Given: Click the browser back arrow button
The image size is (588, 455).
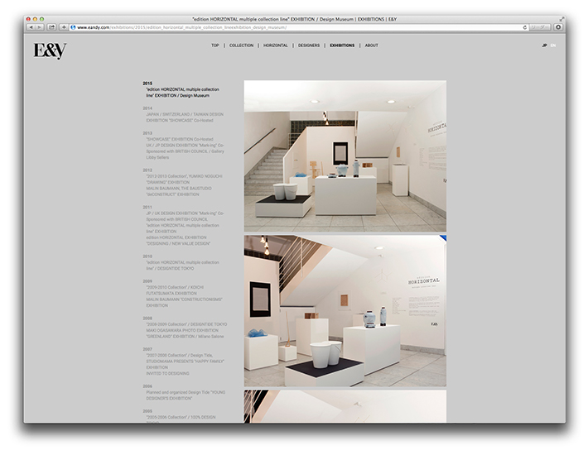Looking at the screenshot, I should tap(31, 27).
